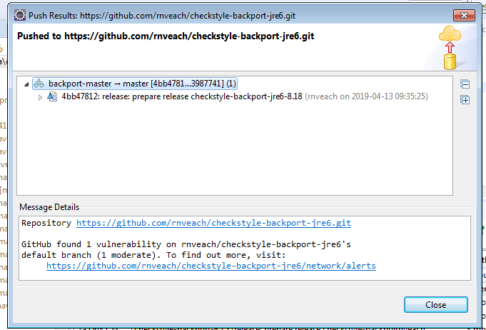The height and width of the screenshot is (330, 486).
Task: Open the network/alerts vulnerability link
Action: tap(211, 266)
